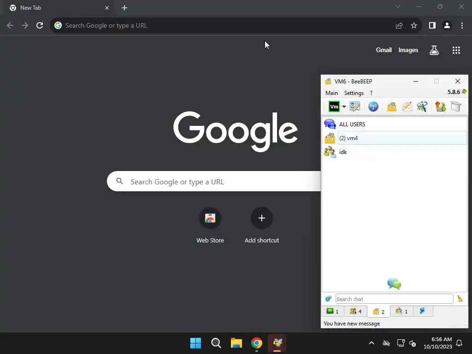Image resolution: width=472 pixels, height=354 pixels.
Task: Open a new tab with the plus button
Action: (124, 8)
